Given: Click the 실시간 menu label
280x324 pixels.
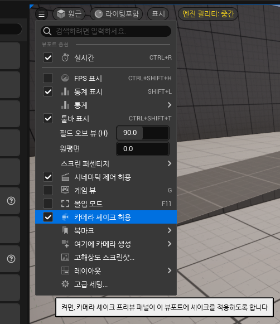Looking at the screenshot, I should [84, 57].
